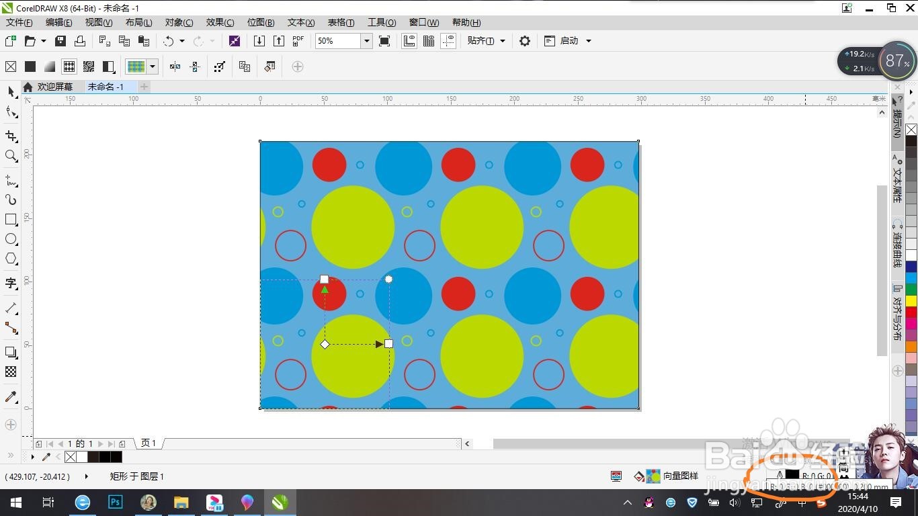Select the Ellipse tool
Image resolution: width=918 pixels, height=516 pixels.
[x=11, y=239]
